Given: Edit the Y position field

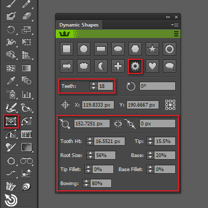Looking at the screenshot, I should (142, 105).
